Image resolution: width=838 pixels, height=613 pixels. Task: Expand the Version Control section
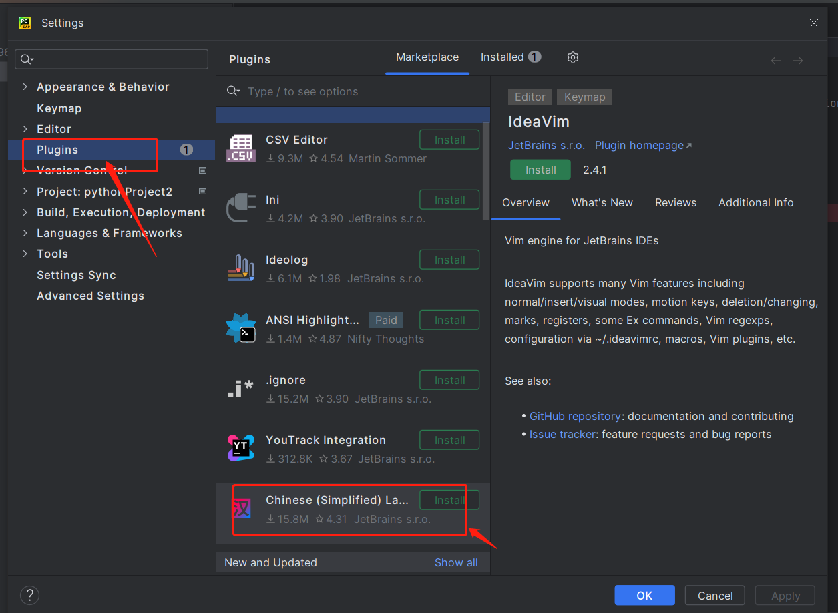point(25,170)
